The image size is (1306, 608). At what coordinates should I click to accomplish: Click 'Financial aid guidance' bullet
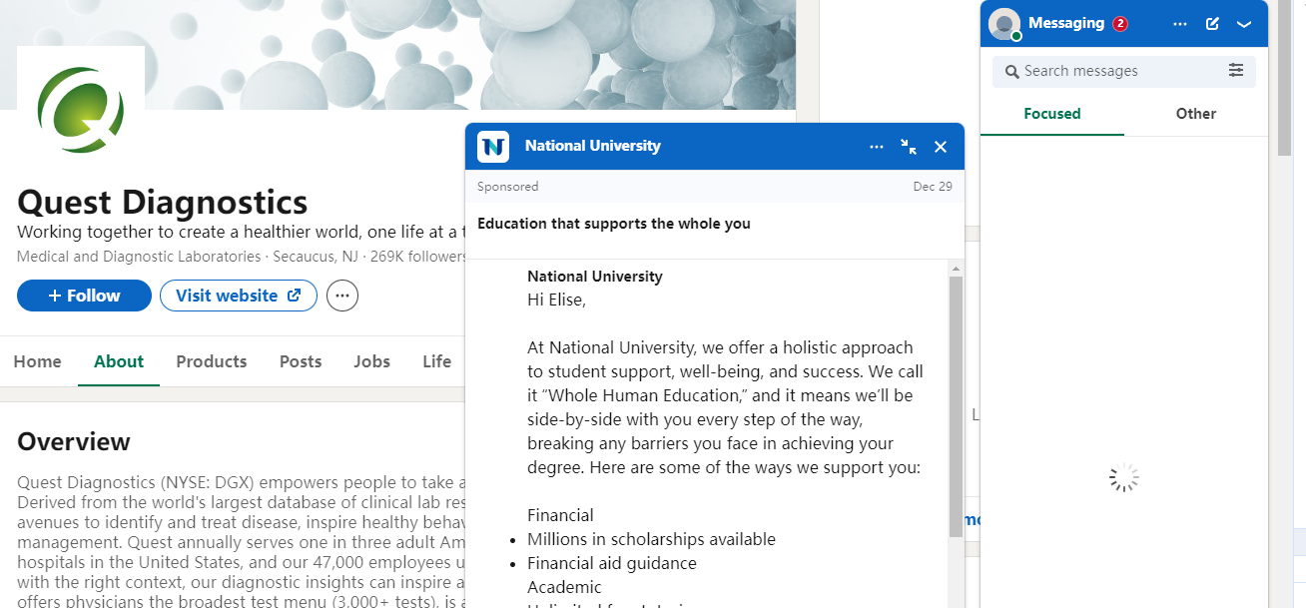pos(612,563)
